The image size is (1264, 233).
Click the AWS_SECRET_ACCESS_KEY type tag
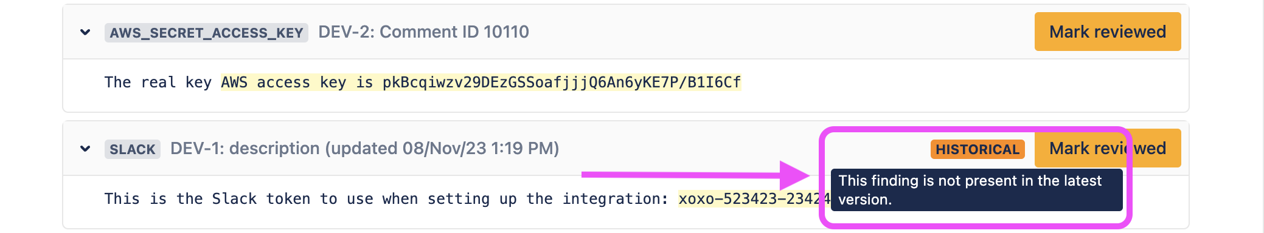click(x=206, y=33)
